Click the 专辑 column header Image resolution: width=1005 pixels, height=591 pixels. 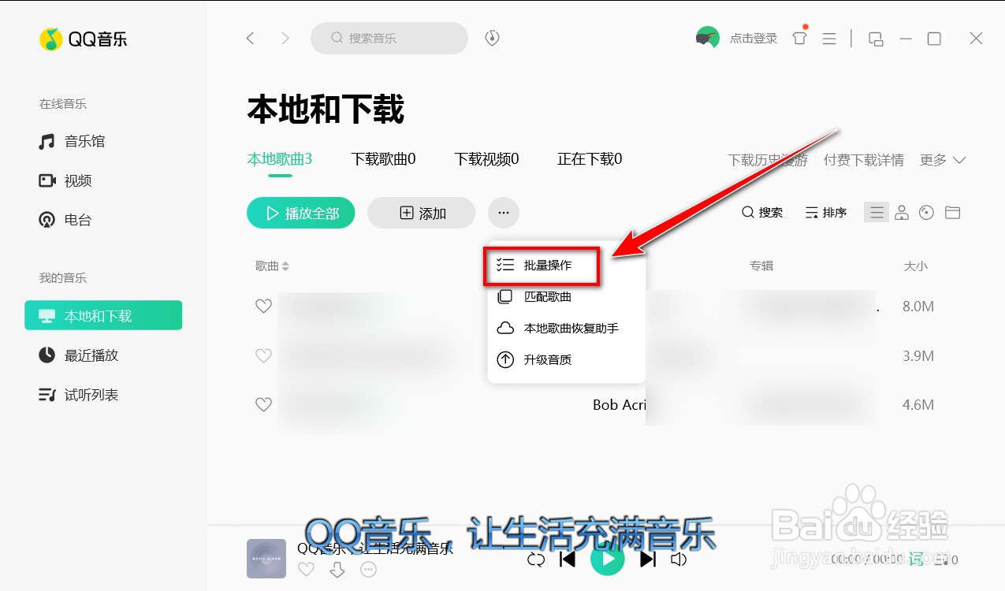click(x=761, y=266)
